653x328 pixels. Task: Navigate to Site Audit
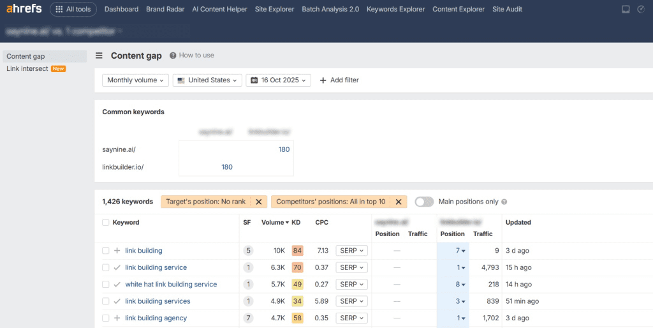507,9
